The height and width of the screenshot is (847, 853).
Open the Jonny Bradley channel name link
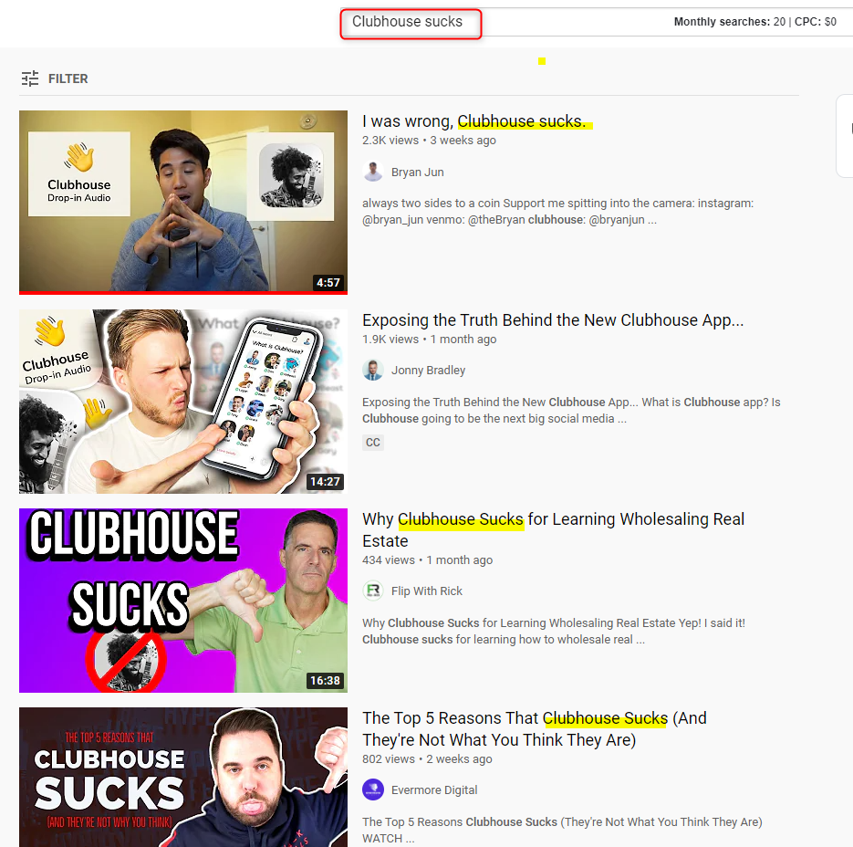click(x=428, y=371)
